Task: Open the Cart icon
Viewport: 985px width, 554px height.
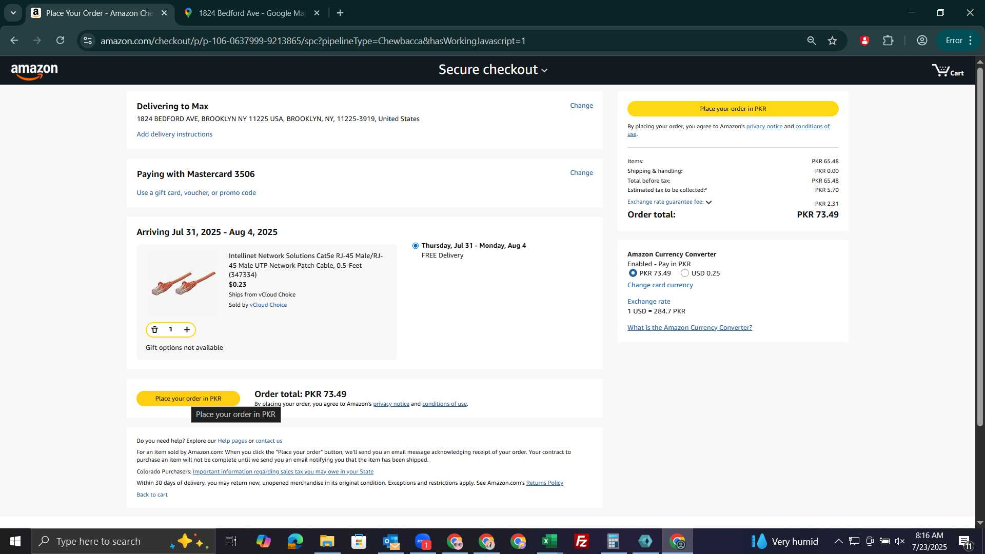Action: click(948, 71)
